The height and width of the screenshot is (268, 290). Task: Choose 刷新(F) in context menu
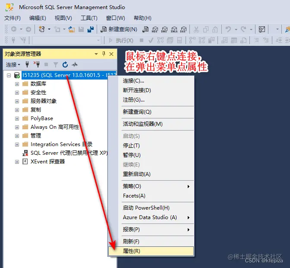tap(151, 241)
